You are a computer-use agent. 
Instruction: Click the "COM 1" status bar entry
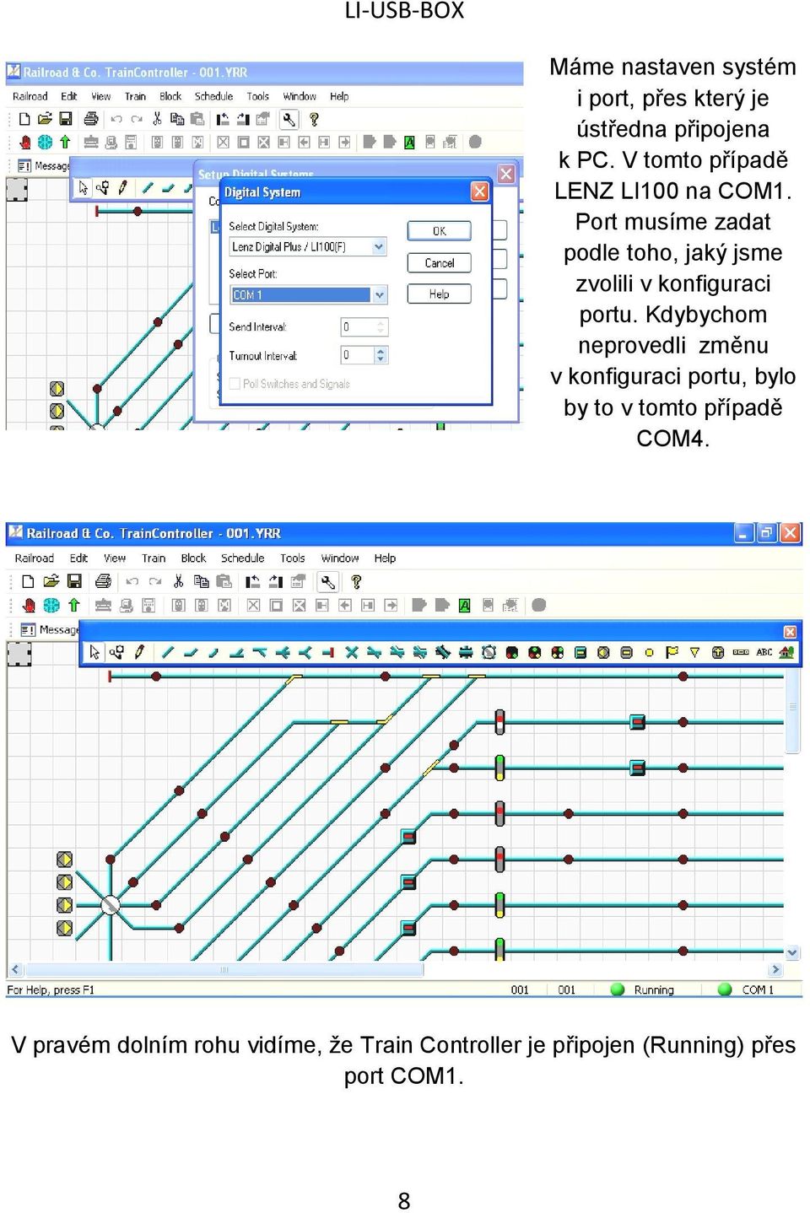758,989
